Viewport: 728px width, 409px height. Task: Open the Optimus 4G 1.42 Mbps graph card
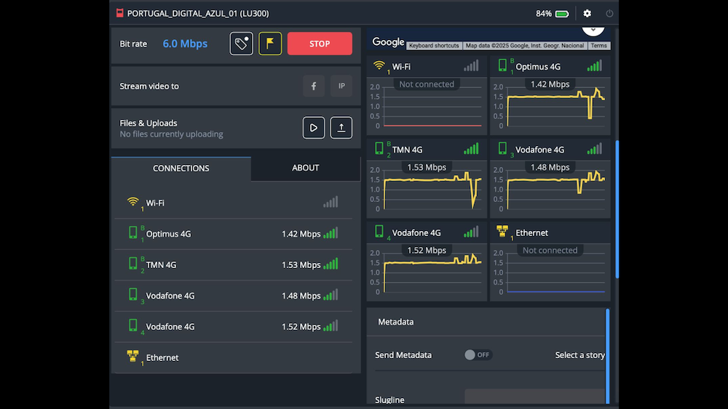(x=550, y=96)
